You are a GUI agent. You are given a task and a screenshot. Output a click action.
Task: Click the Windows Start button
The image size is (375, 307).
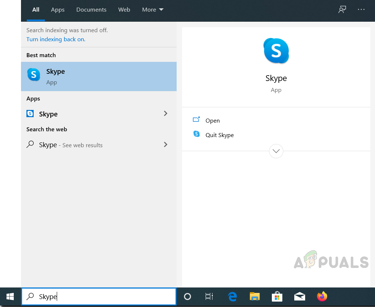[10, 297]
